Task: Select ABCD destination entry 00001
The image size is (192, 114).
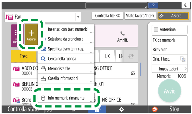Action: coord(24,70)
